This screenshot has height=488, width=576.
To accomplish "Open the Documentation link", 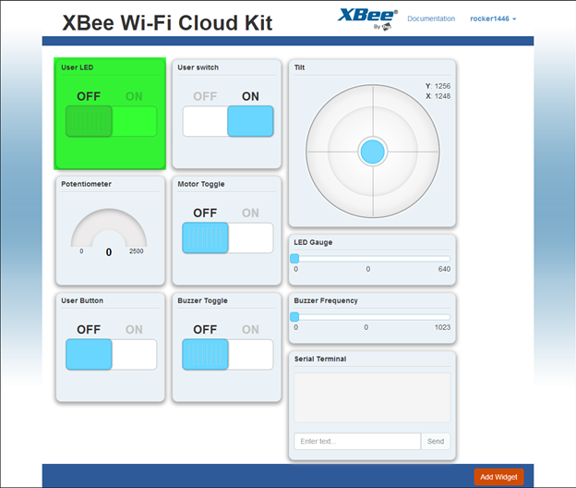I will 431,18.
